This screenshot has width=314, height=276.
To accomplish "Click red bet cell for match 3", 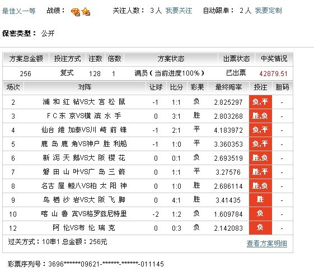I will pos(260,116).
